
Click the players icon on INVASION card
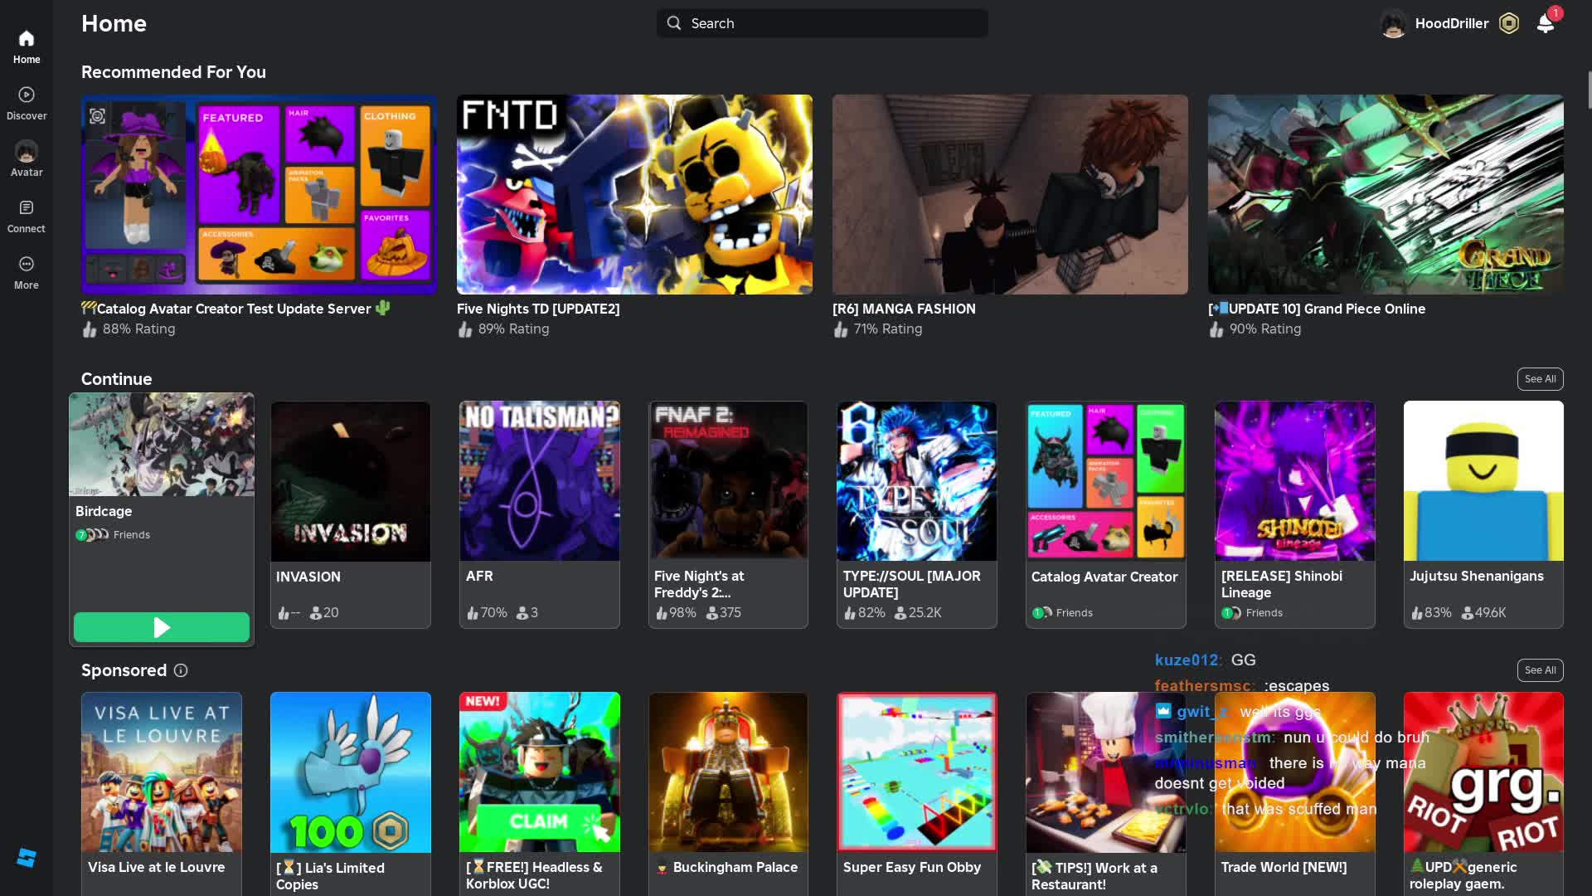pos(315,613)
